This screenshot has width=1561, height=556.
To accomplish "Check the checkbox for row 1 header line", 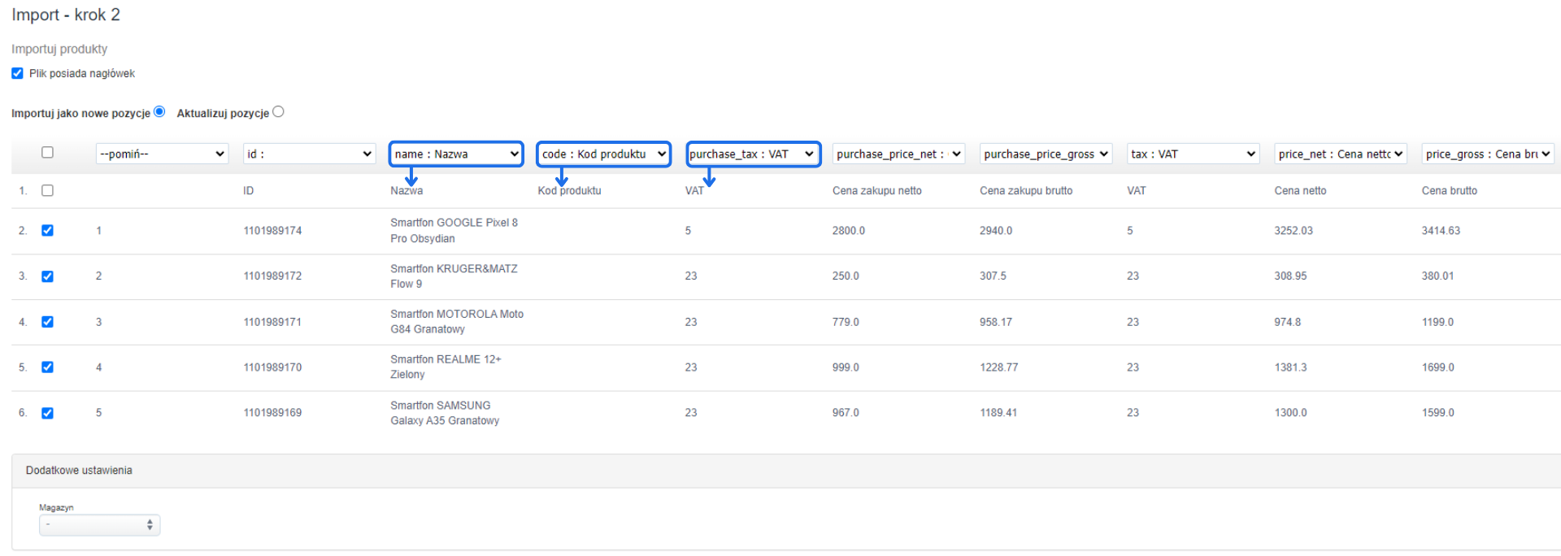I will (x=47, y=190).
